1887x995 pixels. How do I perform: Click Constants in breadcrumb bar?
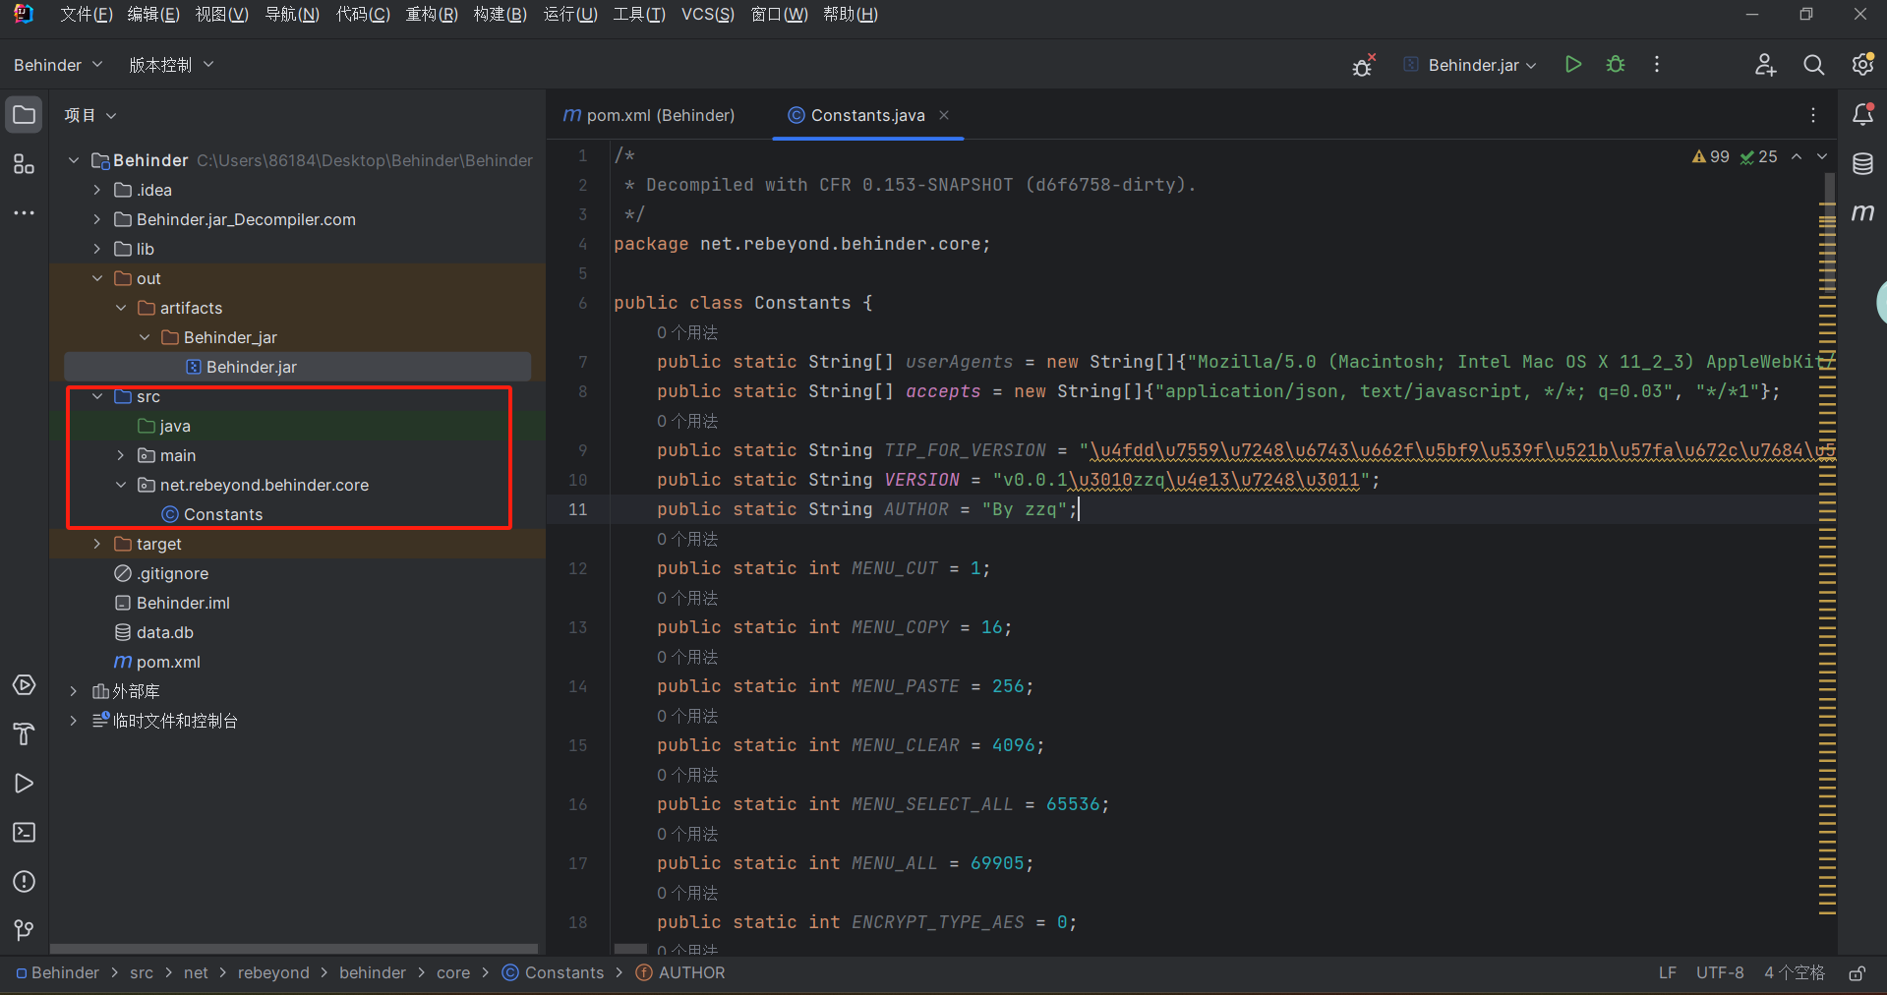click(554, 973)
